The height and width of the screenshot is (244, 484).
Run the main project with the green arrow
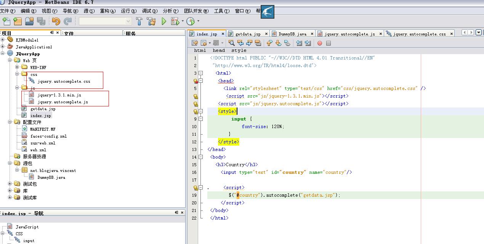(x=164, y=21)
